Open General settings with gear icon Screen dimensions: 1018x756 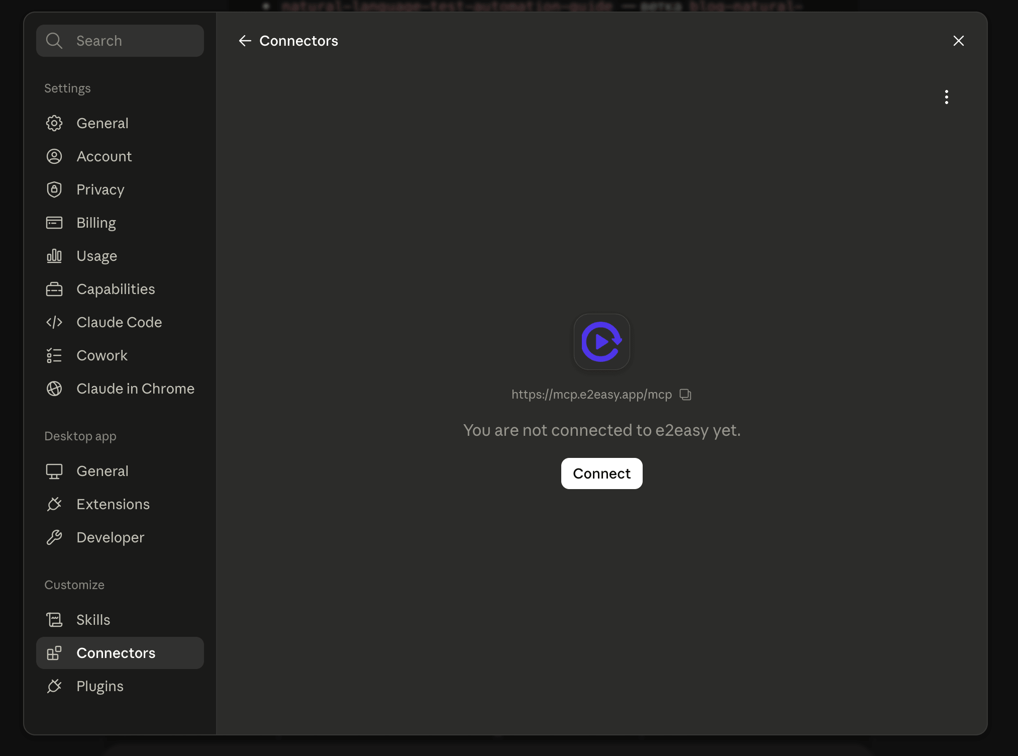click(120, 123)
